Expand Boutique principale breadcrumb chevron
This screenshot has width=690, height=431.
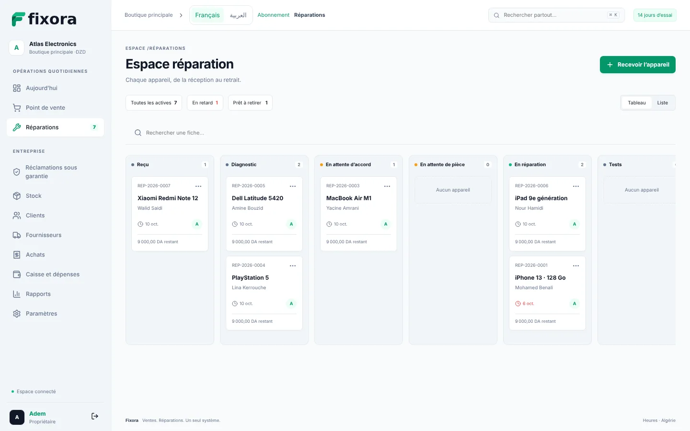[181, 15]
